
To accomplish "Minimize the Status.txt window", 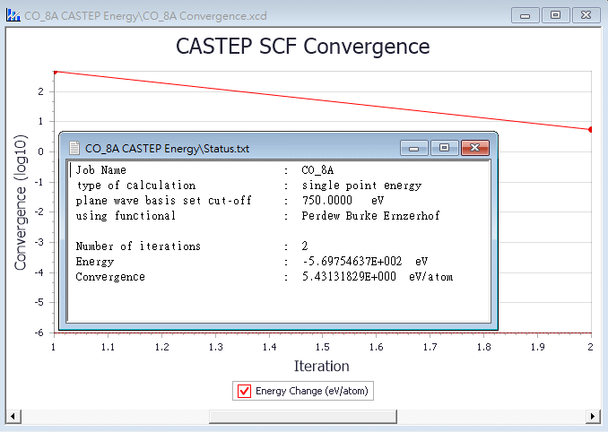I will (414, 149).
